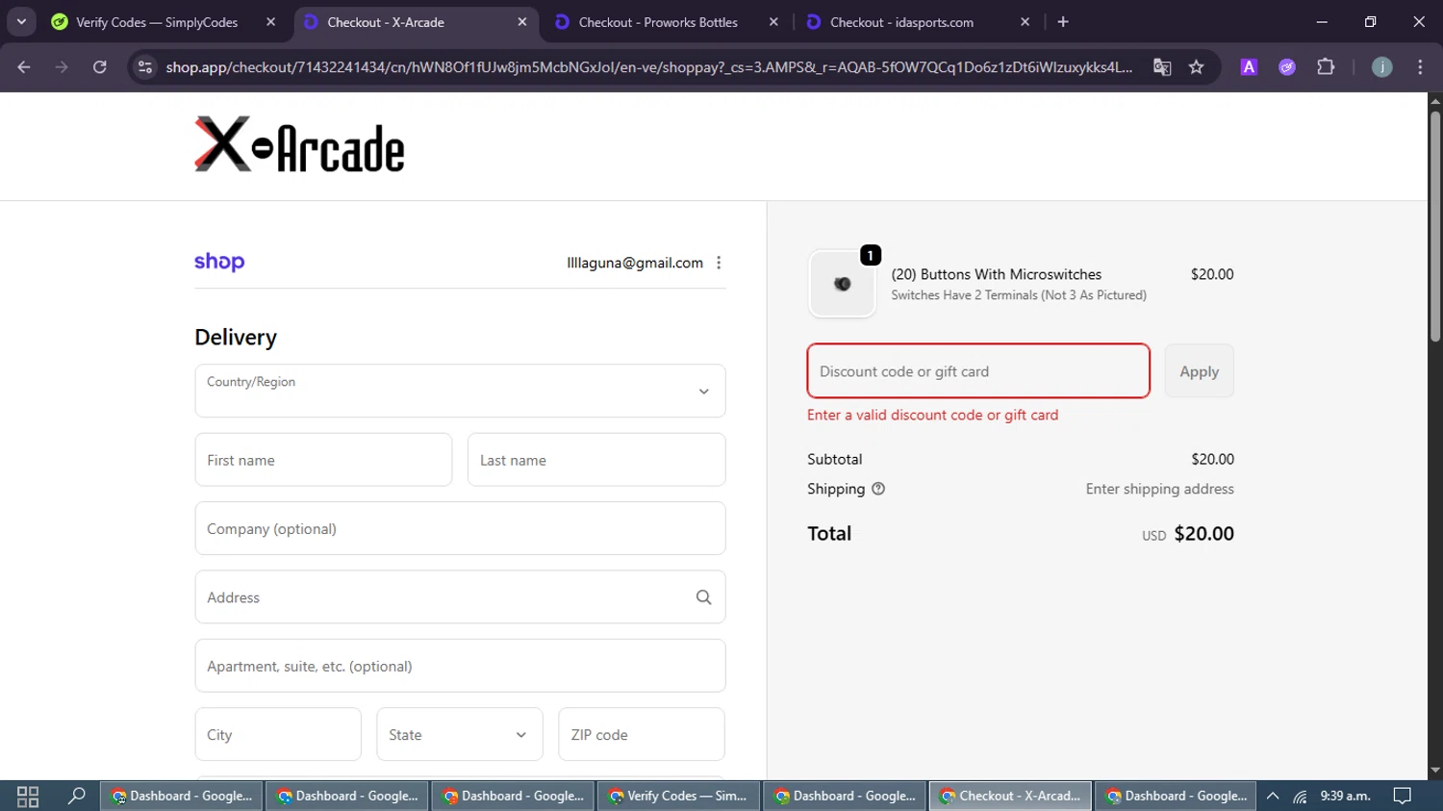Focus the City field
The height and width of the screenshot is (811, 1443).
point(278,734)
